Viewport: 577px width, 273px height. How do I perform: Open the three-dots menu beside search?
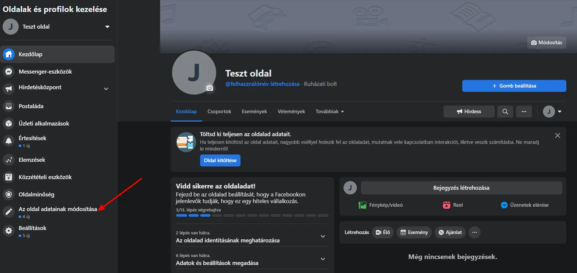[524, 112]
